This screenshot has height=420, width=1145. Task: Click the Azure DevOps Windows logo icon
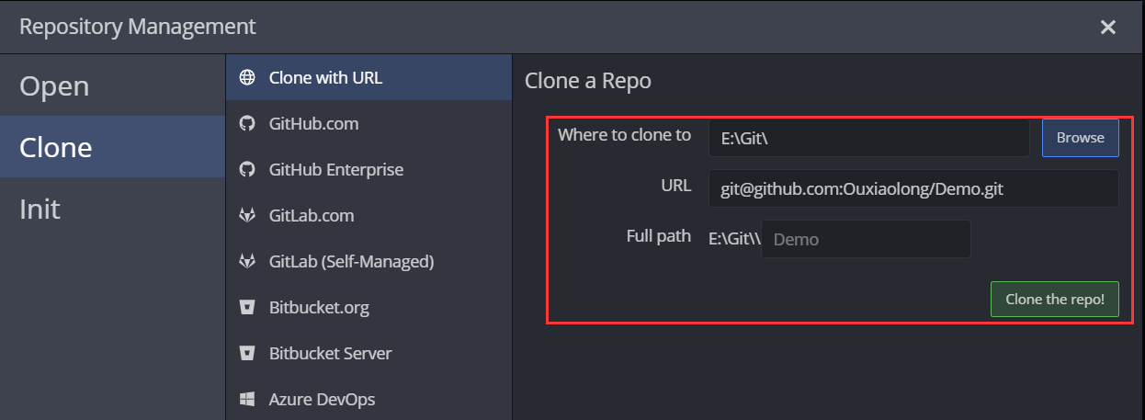246,399
